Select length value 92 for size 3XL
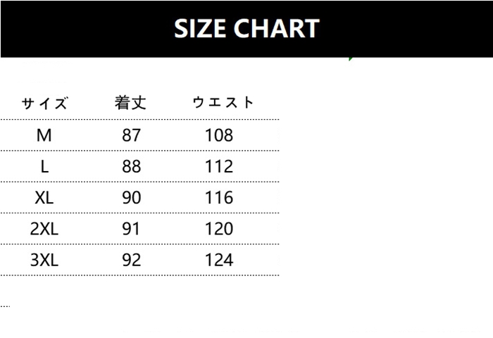 point(132,260)
